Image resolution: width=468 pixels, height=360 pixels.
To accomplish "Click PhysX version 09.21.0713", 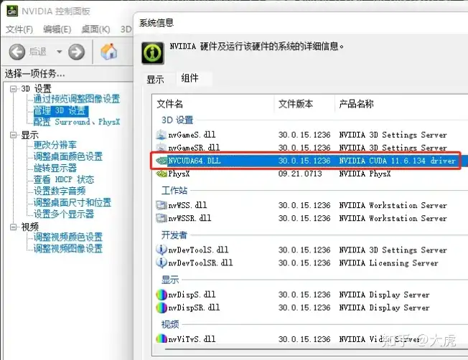I will [300, 174].
